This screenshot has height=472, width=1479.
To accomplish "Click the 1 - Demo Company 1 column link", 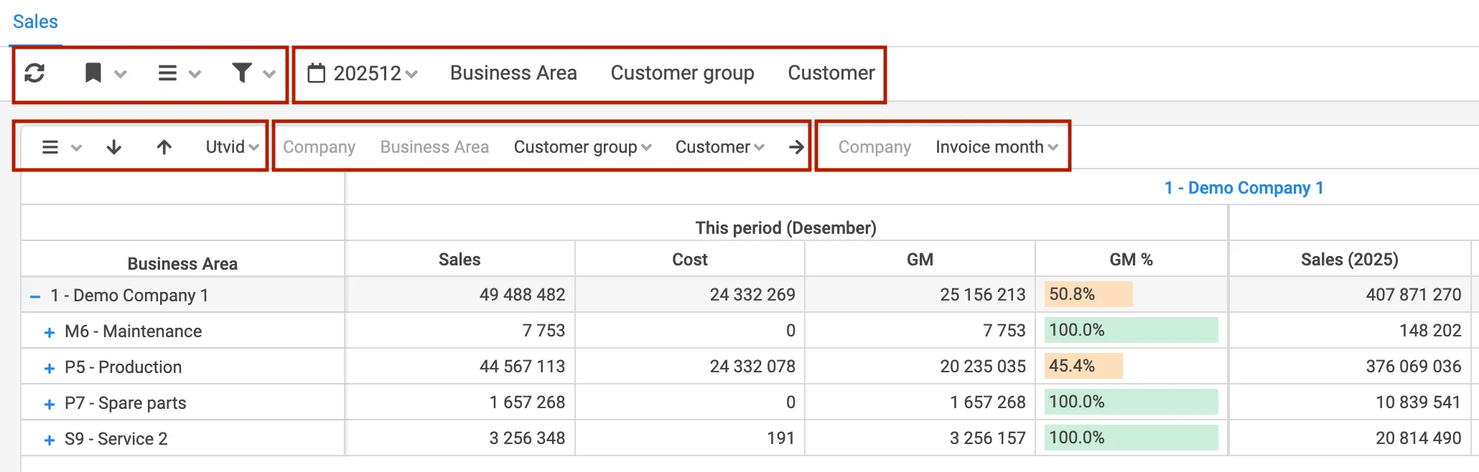I will pyautogui.click(x=1244, y=188).
